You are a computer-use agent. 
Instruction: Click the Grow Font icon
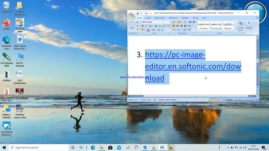tap(159, 30)
